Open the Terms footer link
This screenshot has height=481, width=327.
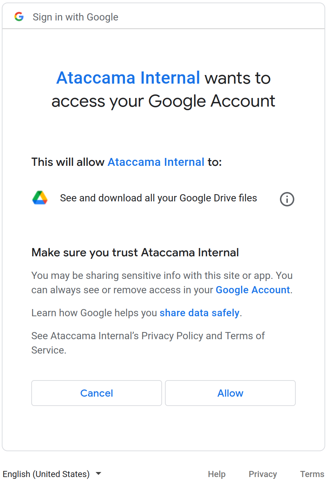click(x=312, y=474)
